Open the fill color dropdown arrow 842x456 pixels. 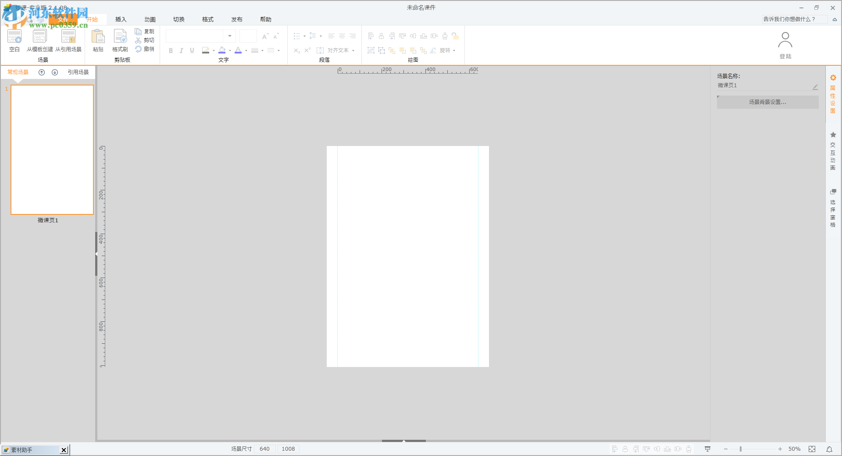(x=230, y=50)
